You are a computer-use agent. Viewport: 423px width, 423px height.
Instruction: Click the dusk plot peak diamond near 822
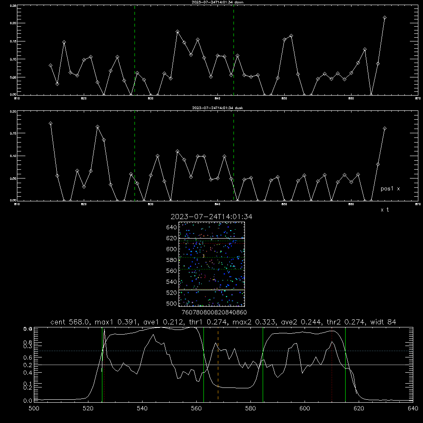pyautogui.click(x=97, y=127)
